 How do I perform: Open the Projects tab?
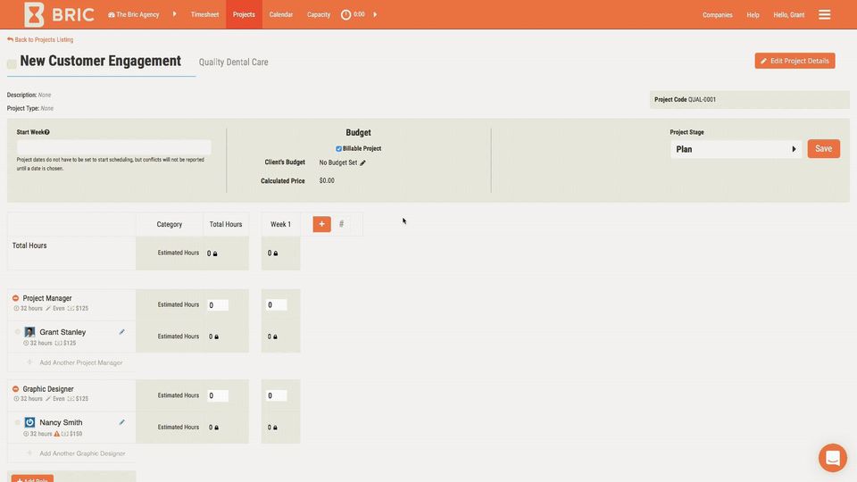tap(244, 15)
